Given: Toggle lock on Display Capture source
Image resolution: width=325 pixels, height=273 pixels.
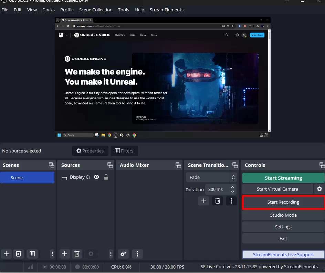Looking at the screenshot, I should point(106,177).
